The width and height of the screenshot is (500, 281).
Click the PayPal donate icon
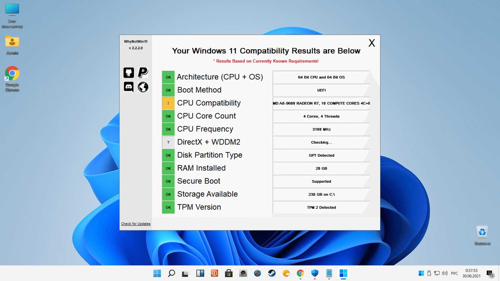143,73
